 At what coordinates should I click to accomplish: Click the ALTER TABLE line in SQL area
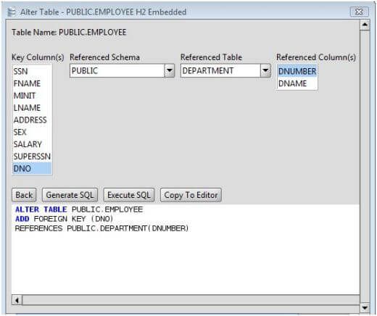tap(79, 209)
